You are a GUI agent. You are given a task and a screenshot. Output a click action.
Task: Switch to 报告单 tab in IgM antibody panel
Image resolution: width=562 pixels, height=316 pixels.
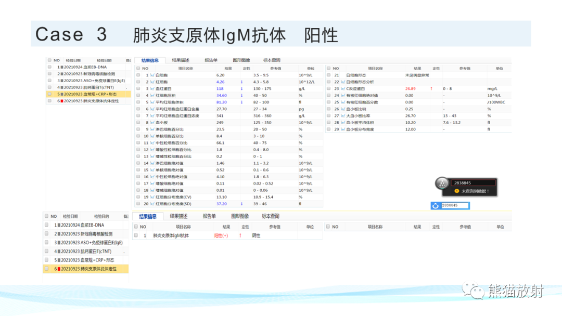point(209,216)
